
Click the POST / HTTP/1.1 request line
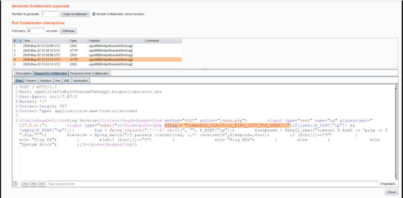(x=38, y=87)
